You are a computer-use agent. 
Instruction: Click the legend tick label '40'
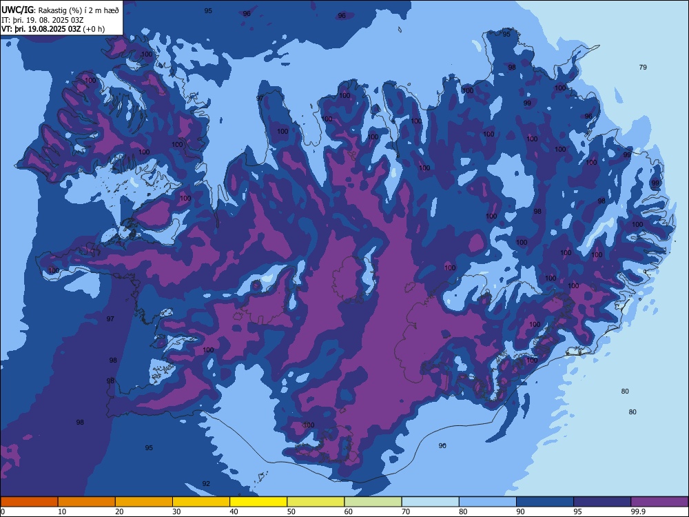tap(234, 511)
